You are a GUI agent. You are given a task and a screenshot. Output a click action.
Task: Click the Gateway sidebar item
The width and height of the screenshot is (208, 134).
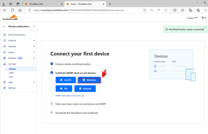point(12,47)
